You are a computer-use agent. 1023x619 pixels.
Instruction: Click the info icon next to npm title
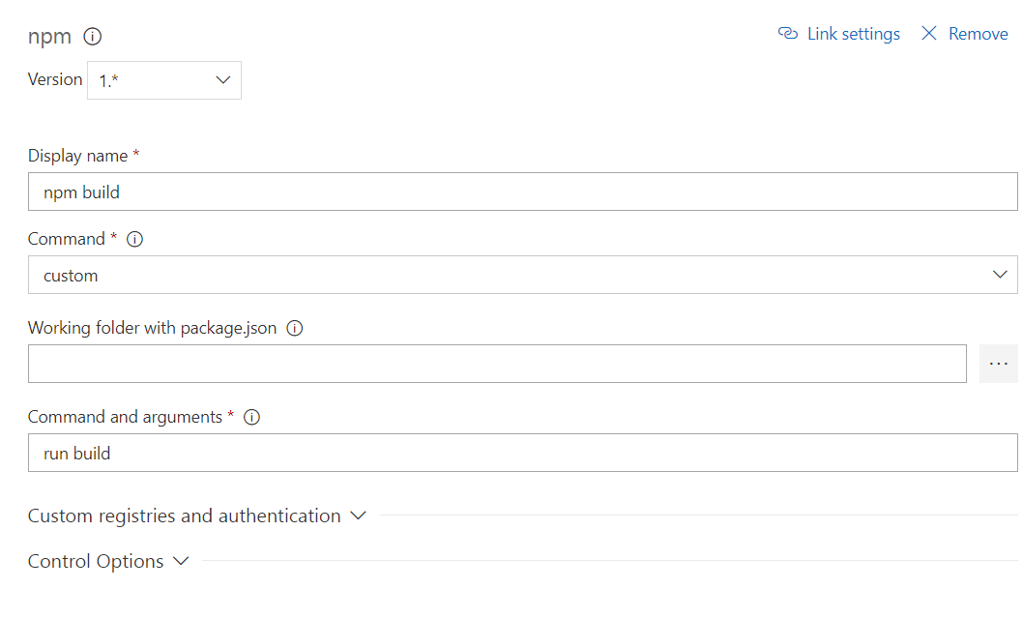(x=93, y=38)
